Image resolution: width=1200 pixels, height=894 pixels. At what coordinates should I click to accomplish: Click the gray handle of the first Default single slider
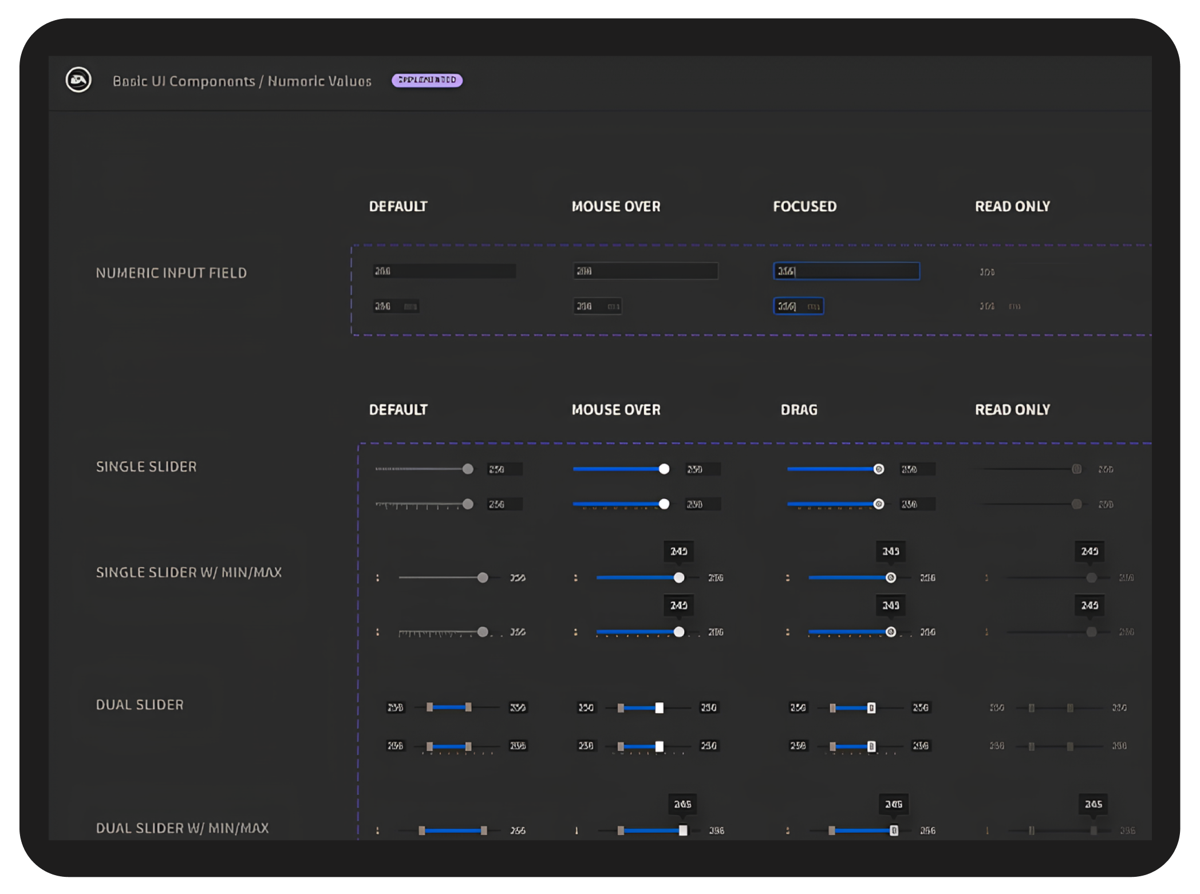[468, 469]
